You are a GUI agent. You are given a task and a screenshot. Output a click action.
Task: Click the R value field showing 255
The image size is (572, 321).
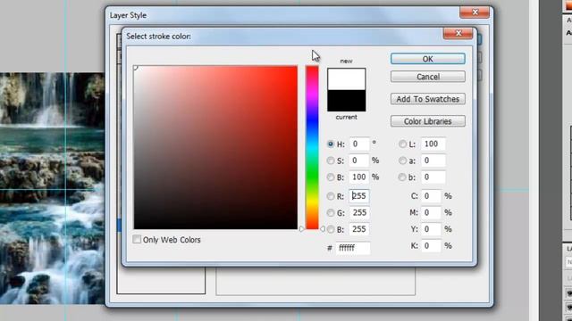pyautogui.click(x=359, y=196)
